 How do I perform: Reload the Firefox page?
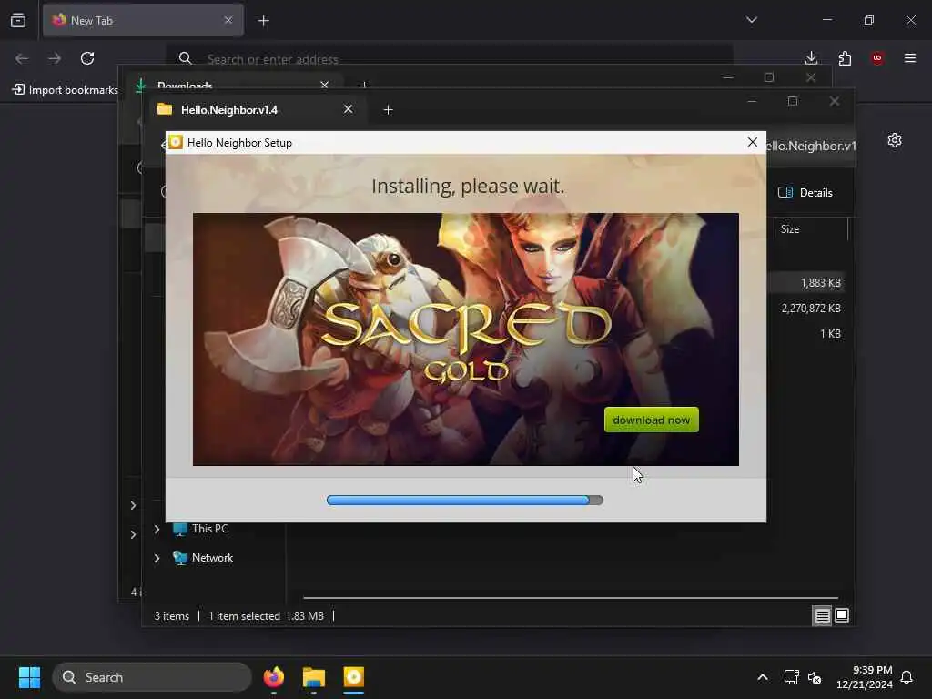tap(87, 57)
